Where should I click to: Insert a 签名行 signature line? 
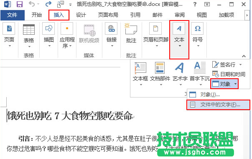pyautogui.click(x=224, y=65)
